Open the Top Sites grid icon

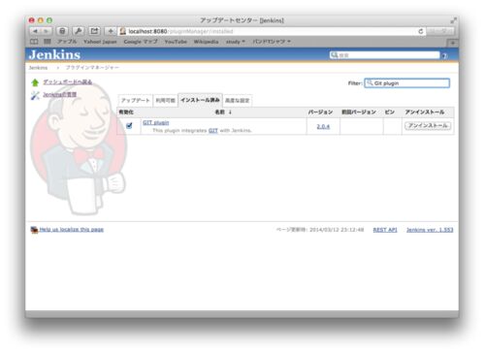coord(48,42)
